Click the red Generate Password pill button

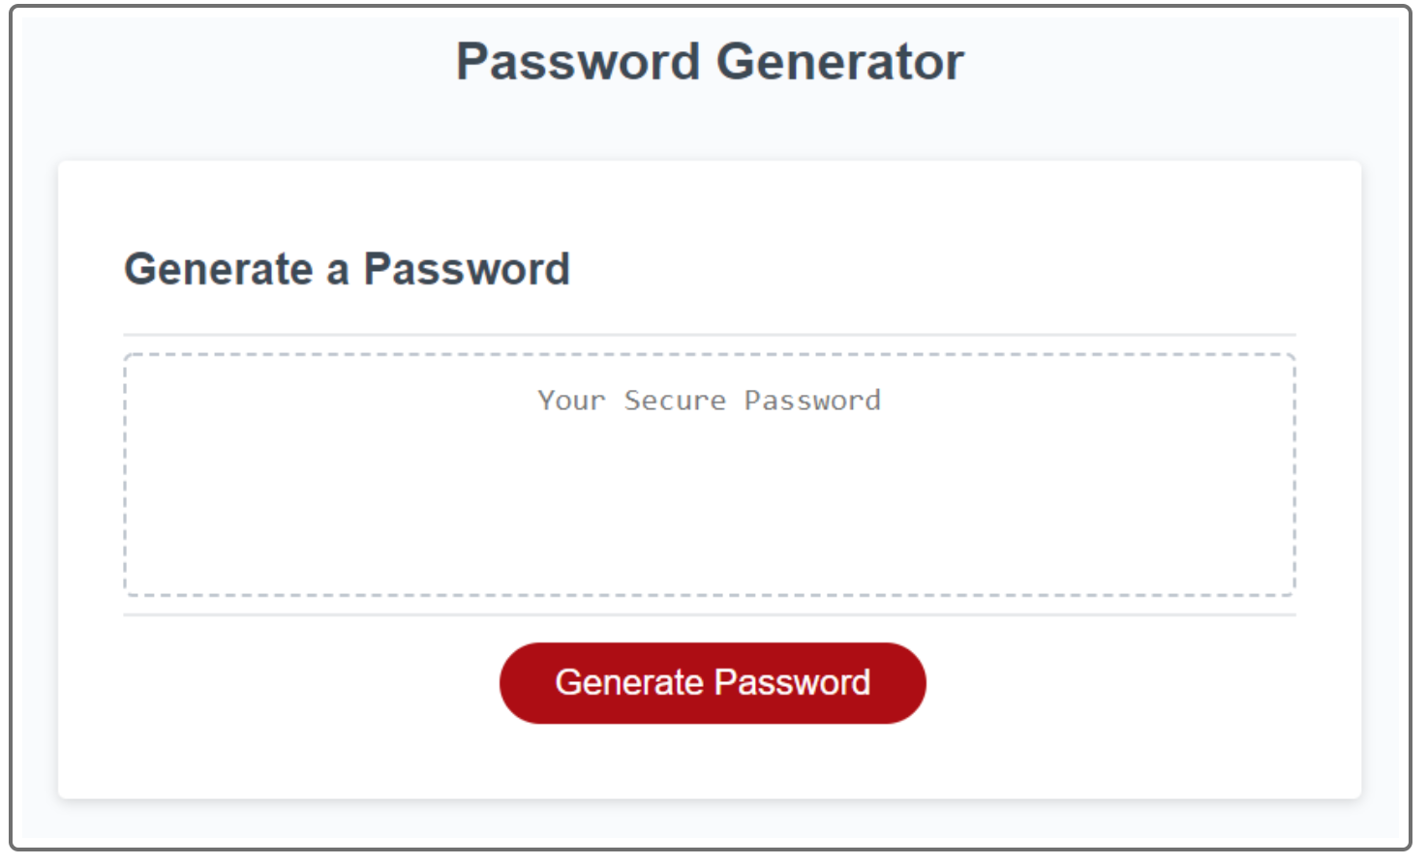click(x=713, y=682)
